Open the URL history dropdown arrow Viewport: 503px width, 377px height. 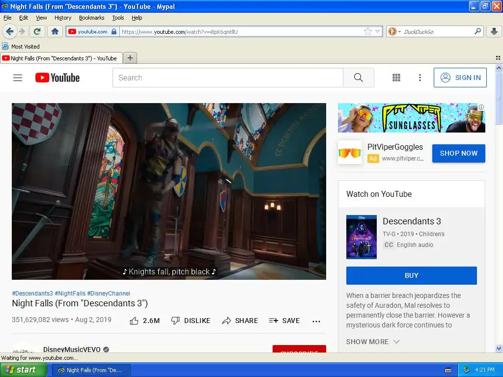click(x=378, y=31)
